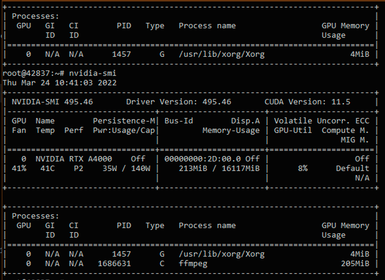Click the memory usage 213MiB / 16117MiB
Viewport: 385px width, 280px height.
(219, 168)
